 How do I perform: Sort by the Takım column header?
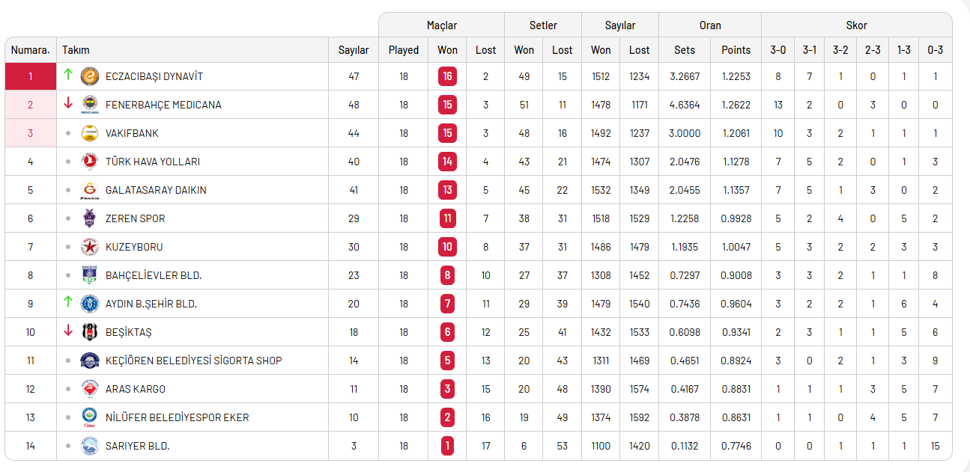[x=76, y=50]
